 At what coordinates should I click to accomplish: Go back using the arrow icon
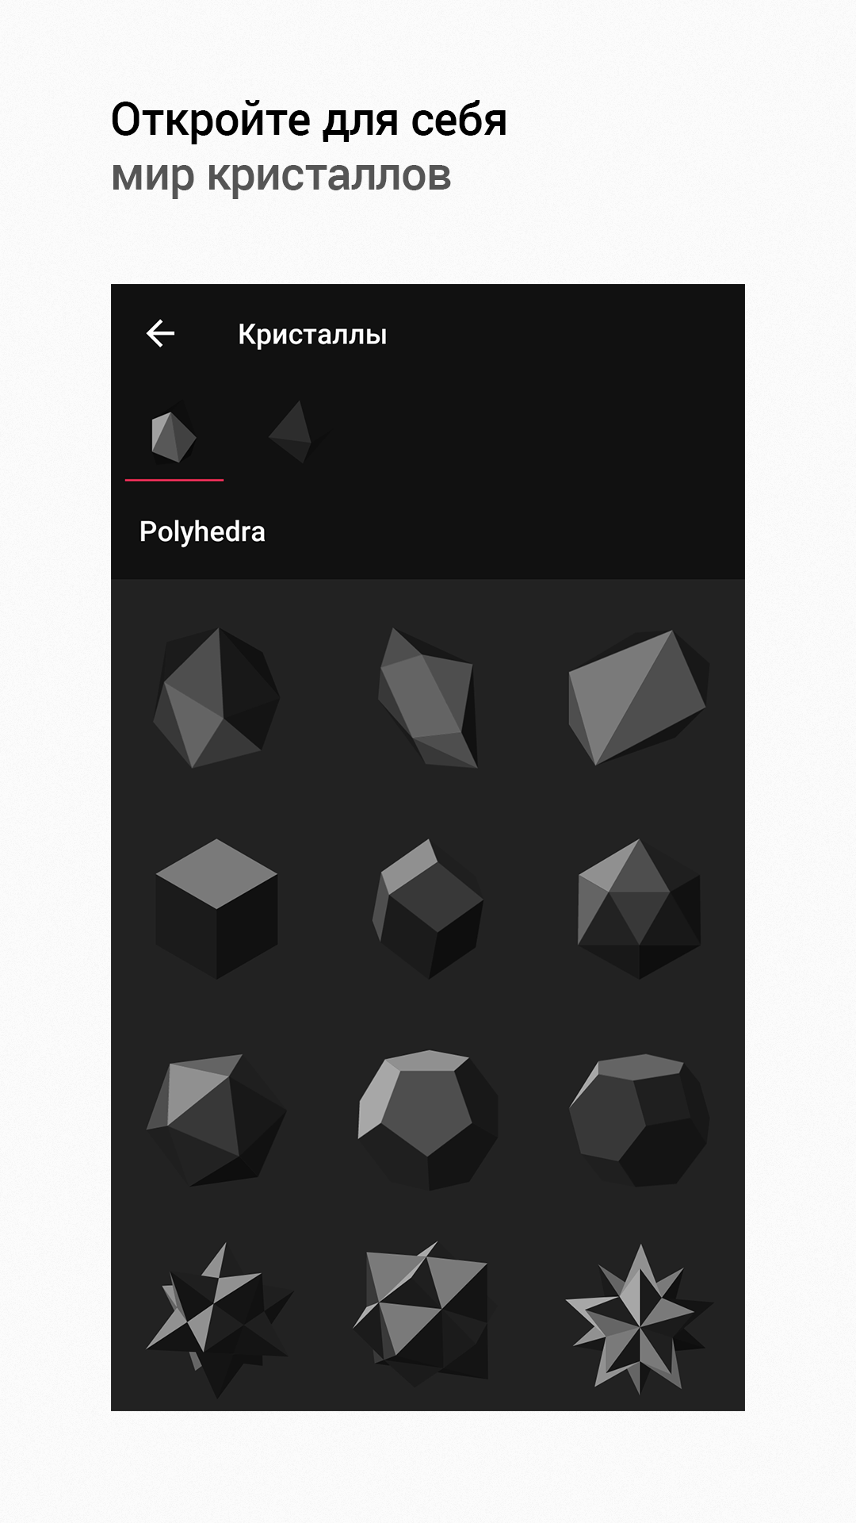pyautogui.click(x=160, y=334)
